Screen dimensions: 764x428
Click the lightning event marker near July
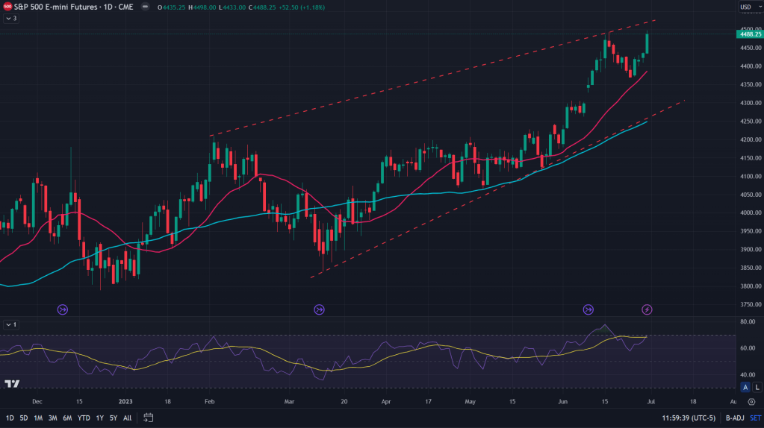point(647,309)
